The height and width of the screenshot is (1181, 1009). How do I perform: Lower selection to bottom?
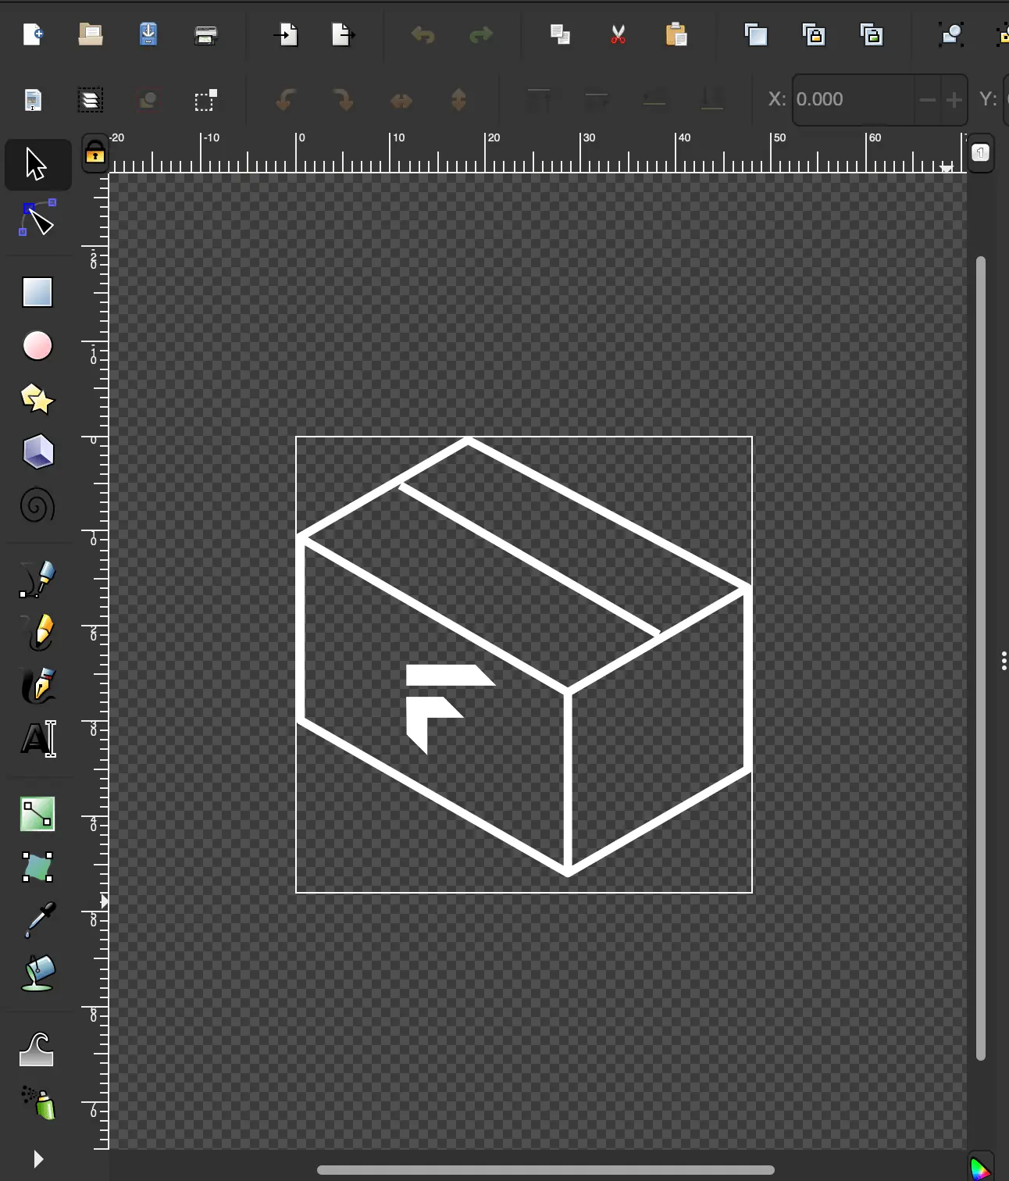(712, 100)
